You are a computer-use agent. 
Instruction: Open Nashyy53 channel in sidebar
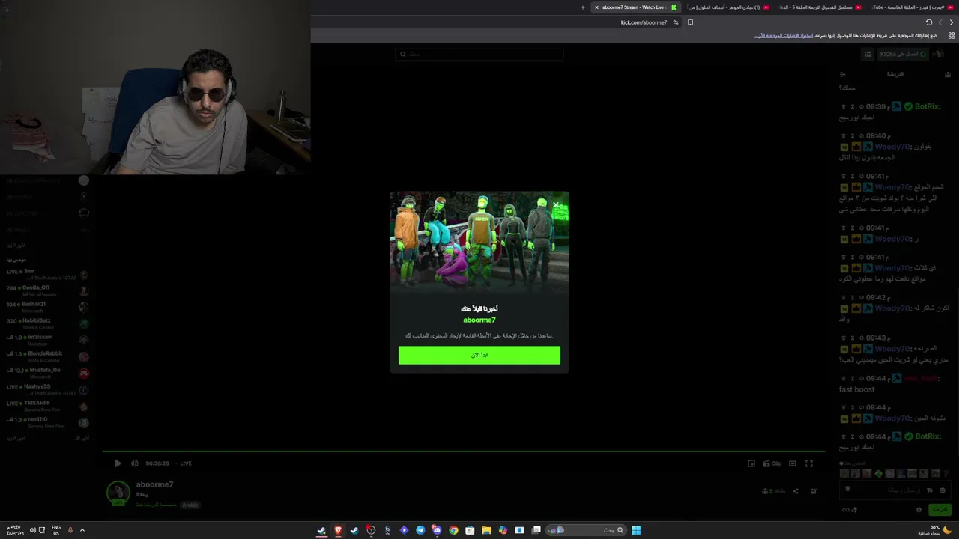click(x=48, y=389)
